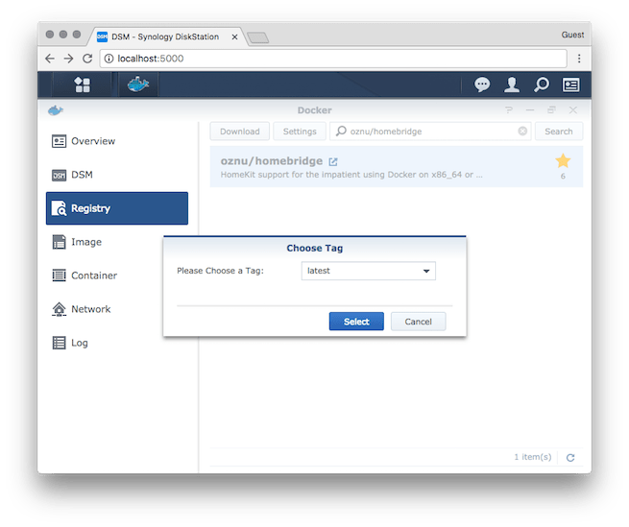
Task: Open the Overview section
Action: tap(117, 141)
